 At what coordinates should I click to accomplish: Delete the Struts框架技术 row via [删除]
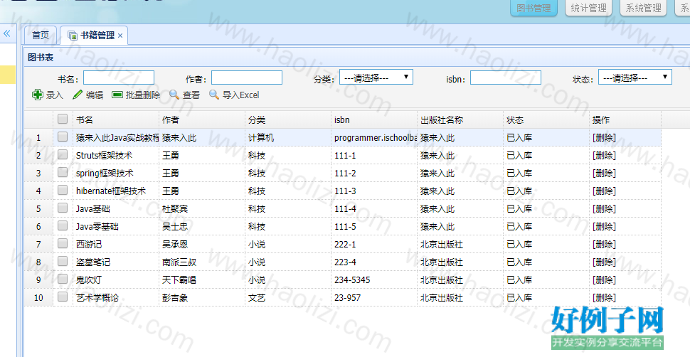click(x=604, y=156)
